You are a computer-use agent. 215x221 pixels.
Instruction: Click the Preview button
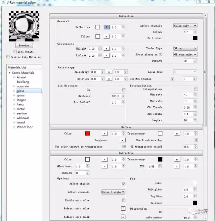point(24,46)
